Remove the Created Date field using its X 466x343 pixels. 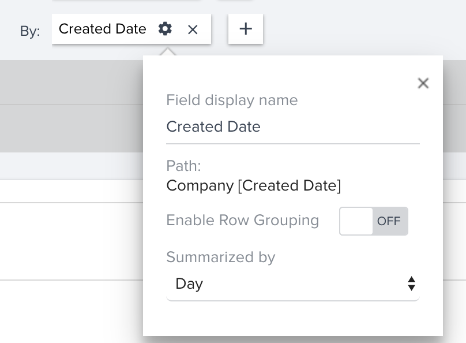(193, 29)
